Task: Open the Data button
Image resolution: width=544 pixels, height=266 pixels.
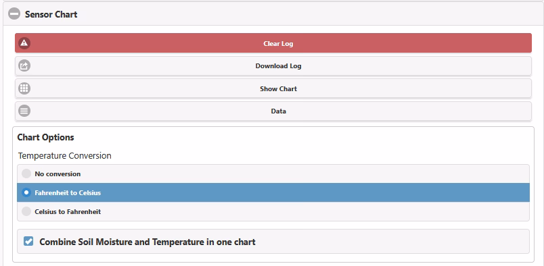Action: 273,111
